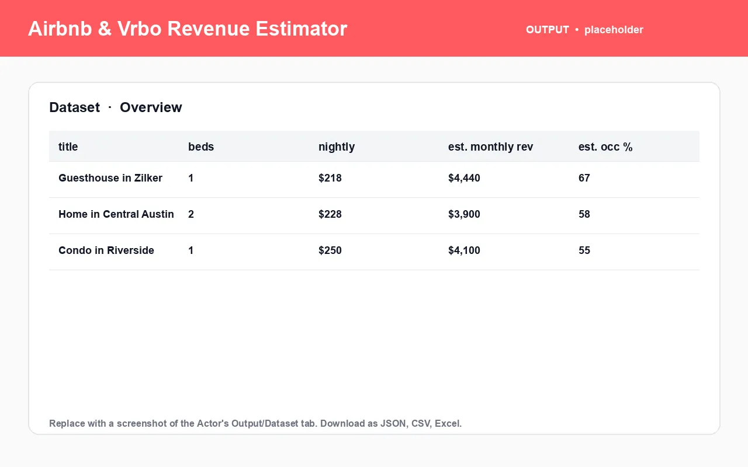This screenshot has height=467, width=748.
Task: Click the footer note about Download as JSON, CSV, Excel
Action: tap(255, 424)
